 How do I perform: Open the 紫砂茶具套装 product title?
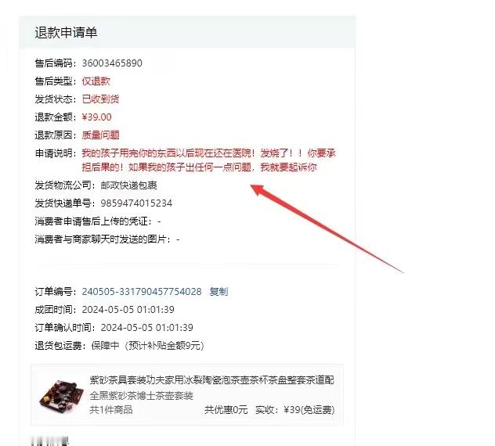(x=211, y=380)
